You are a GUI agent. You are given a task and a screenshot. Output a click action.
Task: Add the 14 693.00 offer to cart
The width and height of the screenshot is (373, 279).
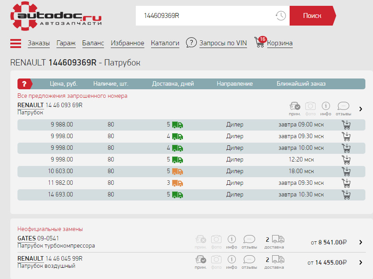(346, 195)
